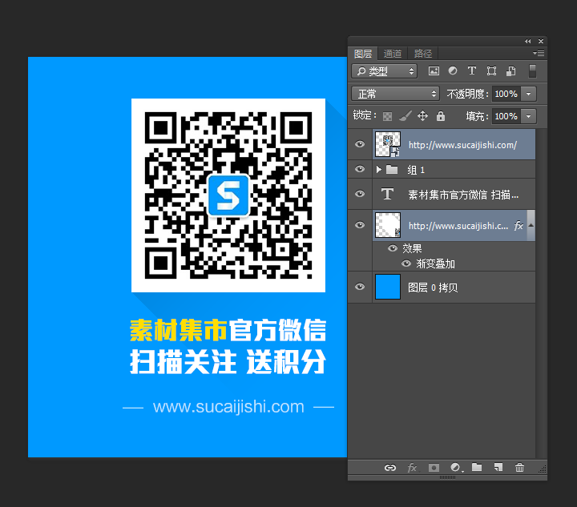Switch to the 通道 tab
This screenshot has height=507, width=577.
pyautogui.click(x=393, y=54)
